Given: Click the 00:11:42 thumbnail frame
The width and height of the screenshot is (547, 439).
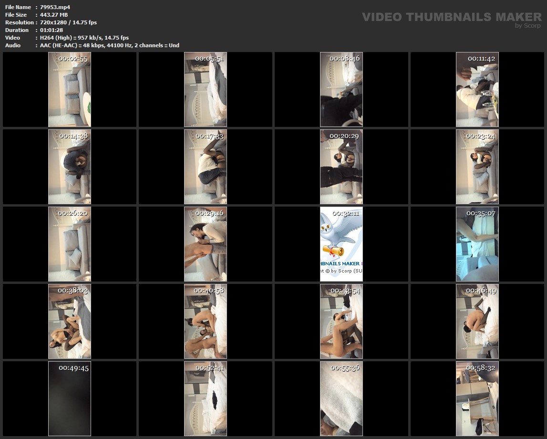Looking at the screenshot, I should click(x=477, y=89).
